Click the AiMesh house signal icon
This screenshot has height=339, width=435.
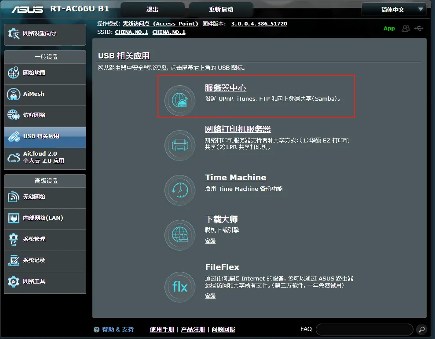click(14, 95)
